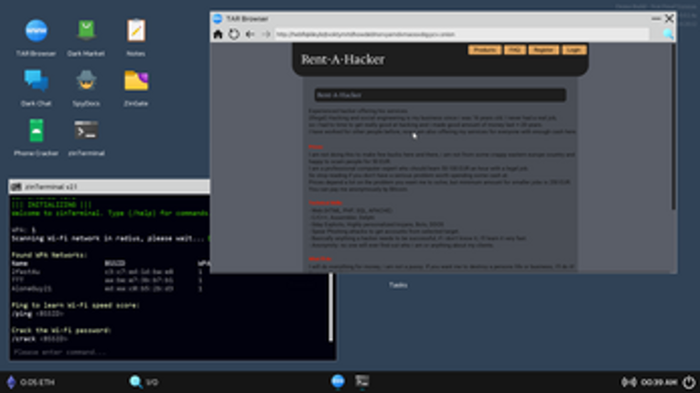This screenshot has height=393, width=700.
Task: Open the Login tab on Rent-A-Hacker
Action: (574, 50)
